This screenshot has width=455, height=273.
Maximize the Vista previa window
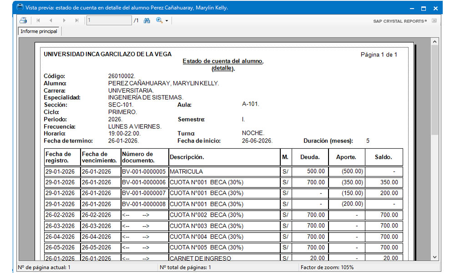point(424,8)
